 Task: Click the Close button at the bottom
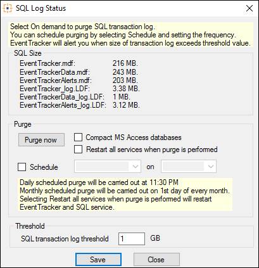point(156,259)
